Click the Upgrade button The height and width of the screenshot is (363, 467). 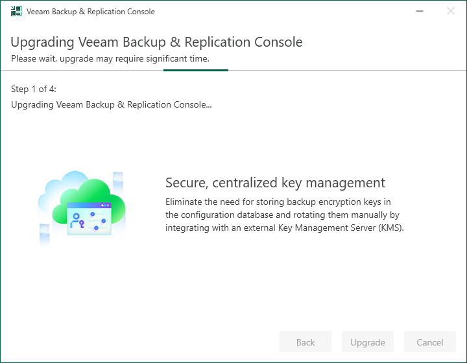click(x=368, y=342)
